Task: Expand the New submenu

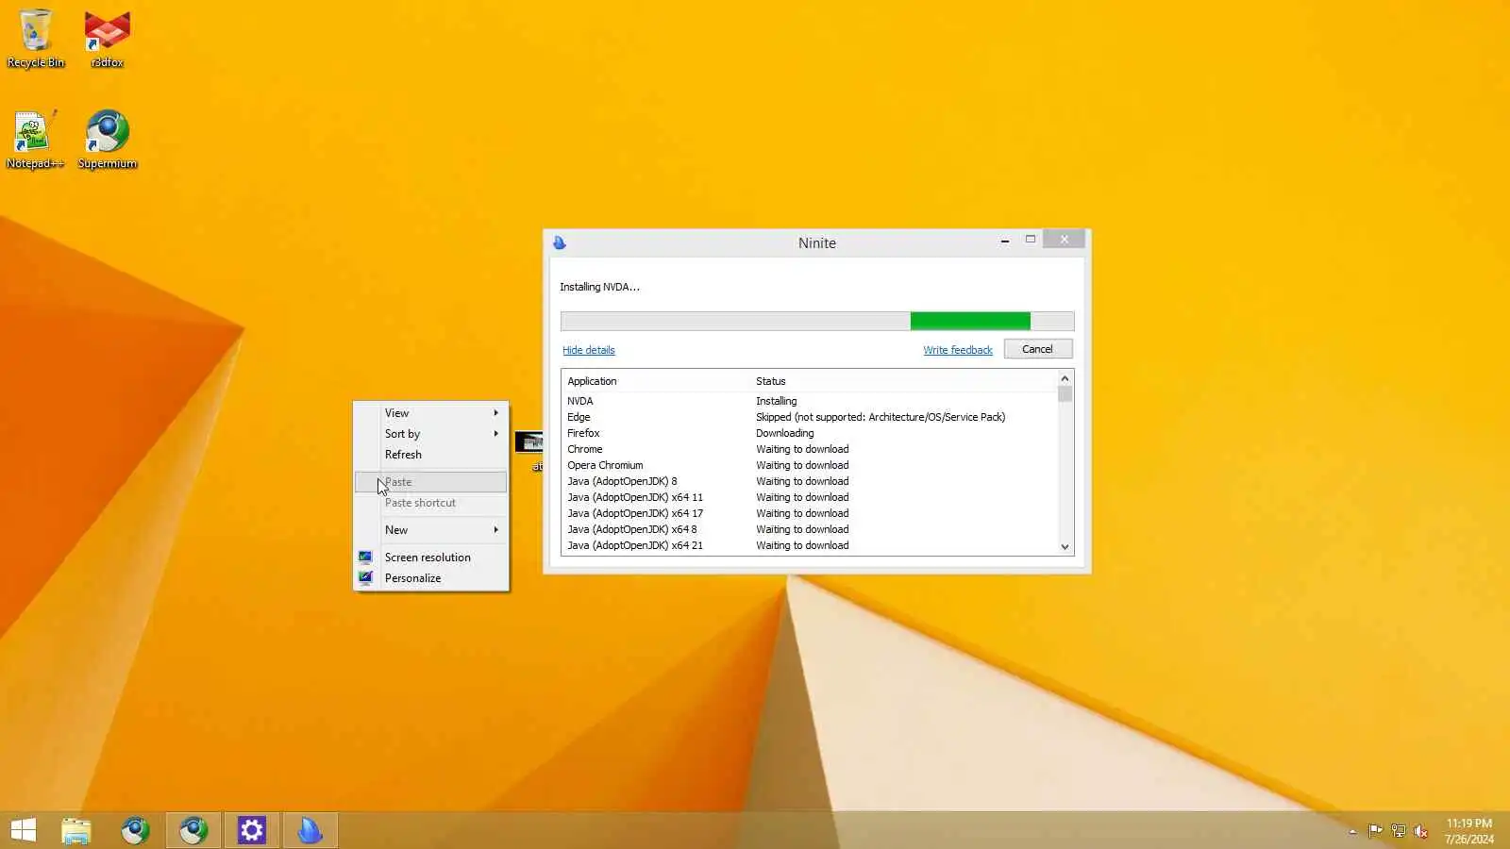Action: (431, 530)
